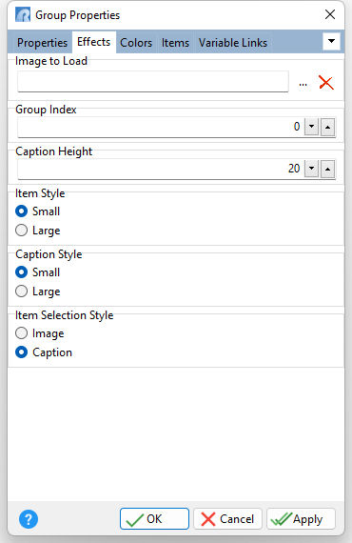Confirm with the OK button
Image resolution: width=352 pixels, height=543 pixels.
pos(154,519)
